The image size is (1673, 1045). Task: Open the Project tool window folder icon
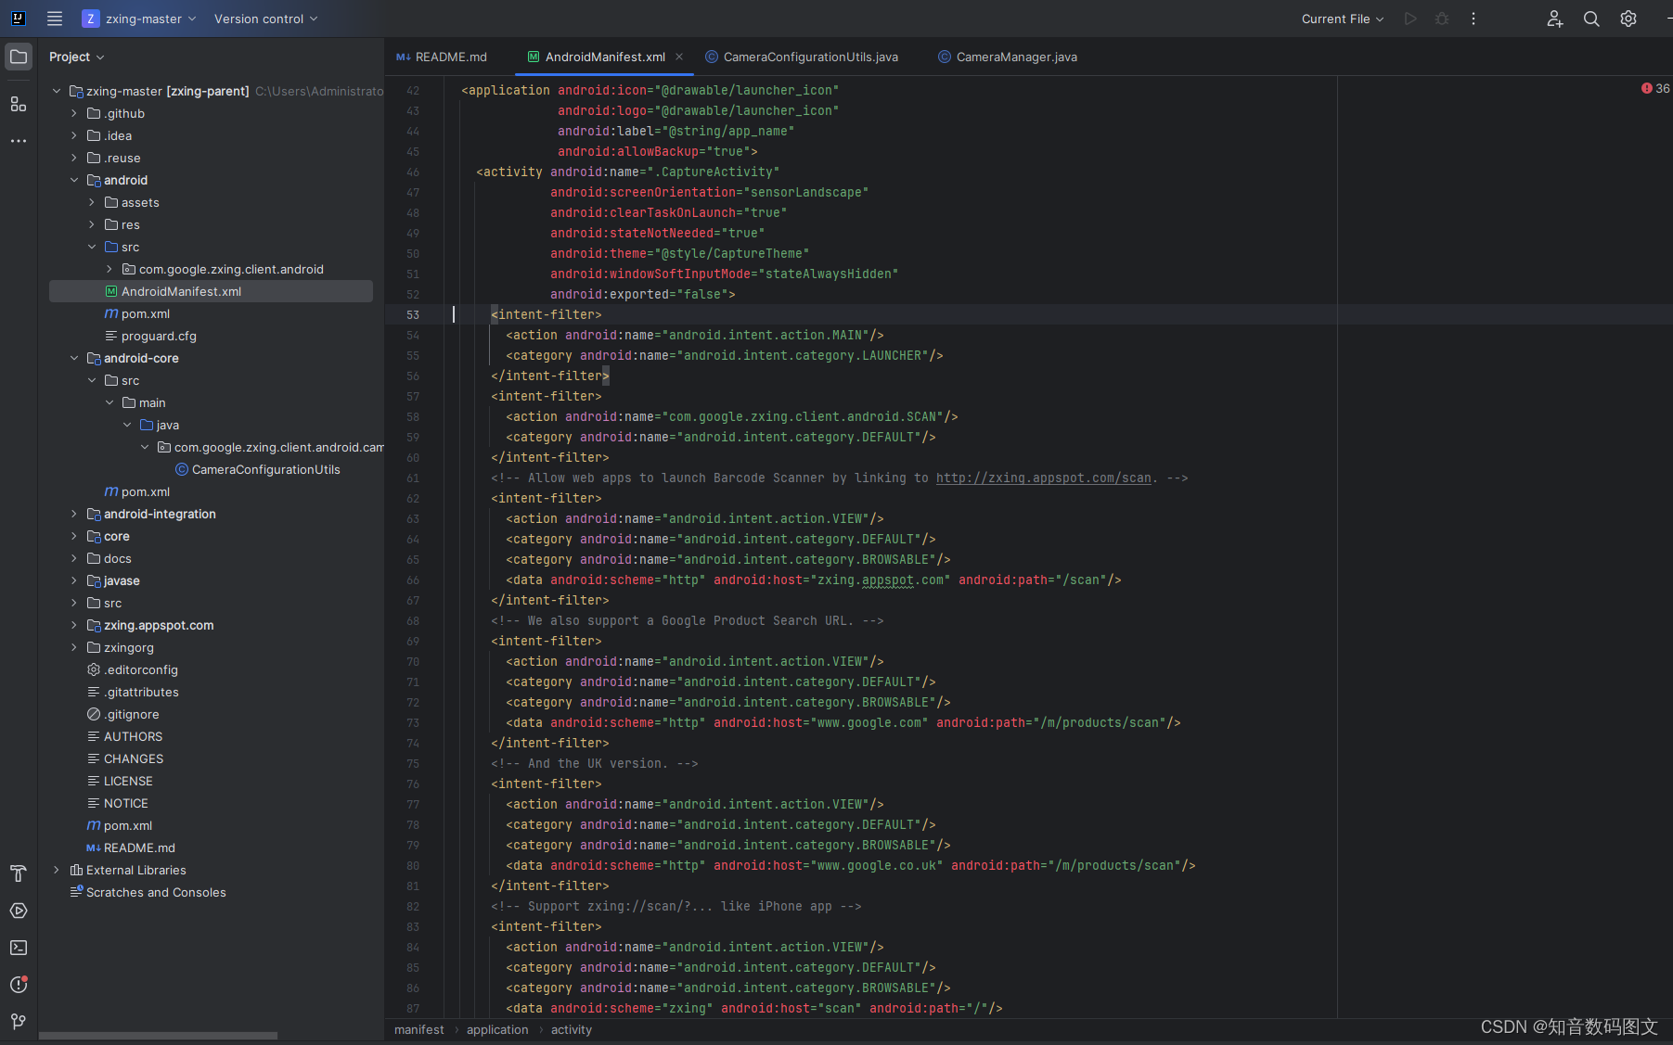tap(19, 56)
